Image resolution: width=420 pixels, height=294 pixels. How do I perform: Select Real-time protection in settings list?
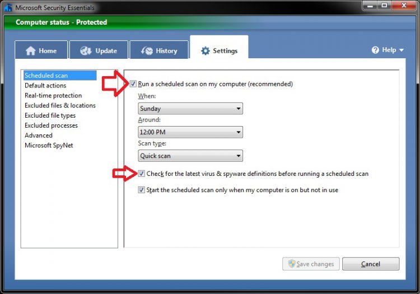pos(53,95)
